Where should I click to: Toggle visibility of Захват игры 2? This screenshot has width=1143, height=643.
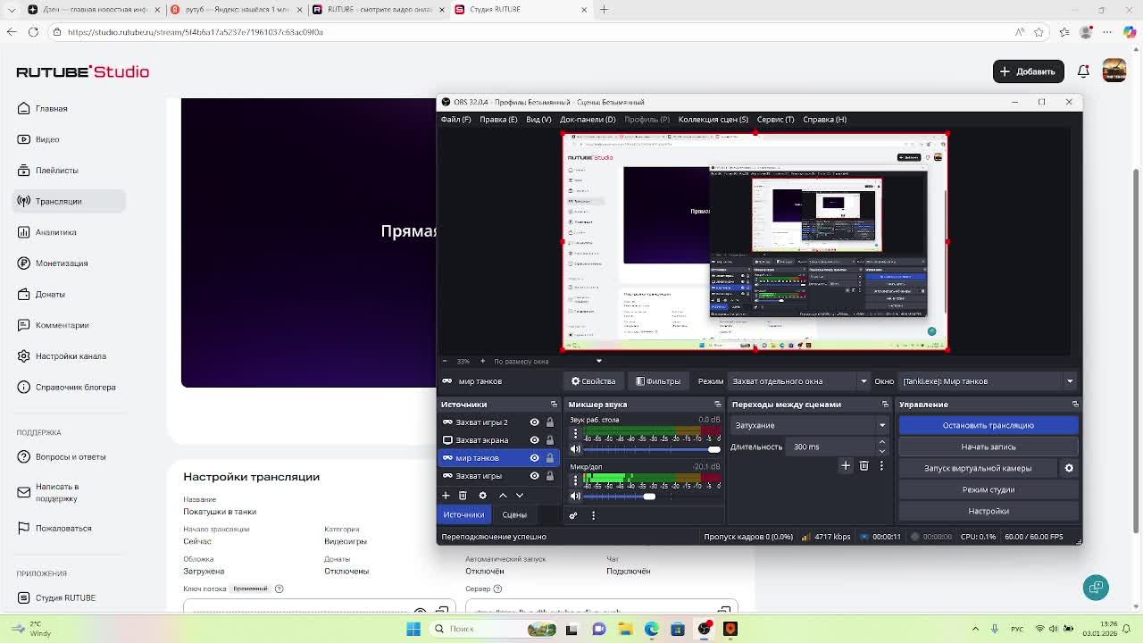point(534,422)
